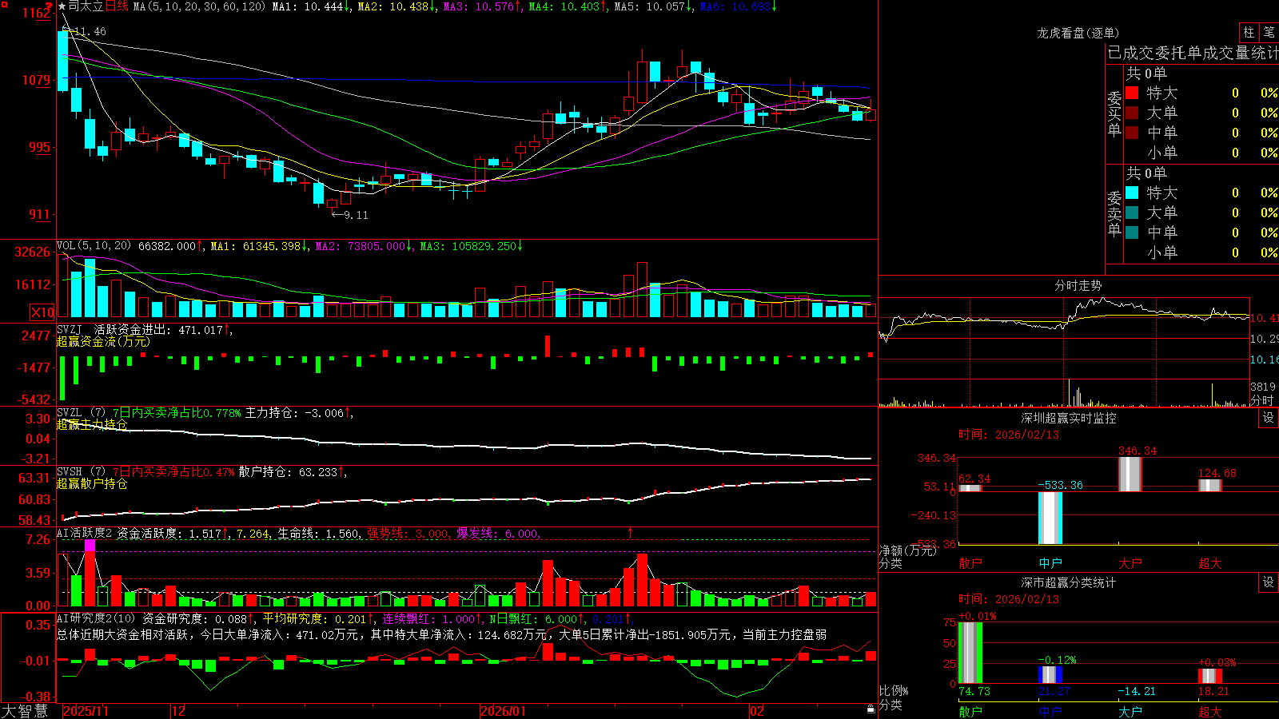
Task: Click the teal 中单 swatch under 委卖单
Action: click(1132, 232)
